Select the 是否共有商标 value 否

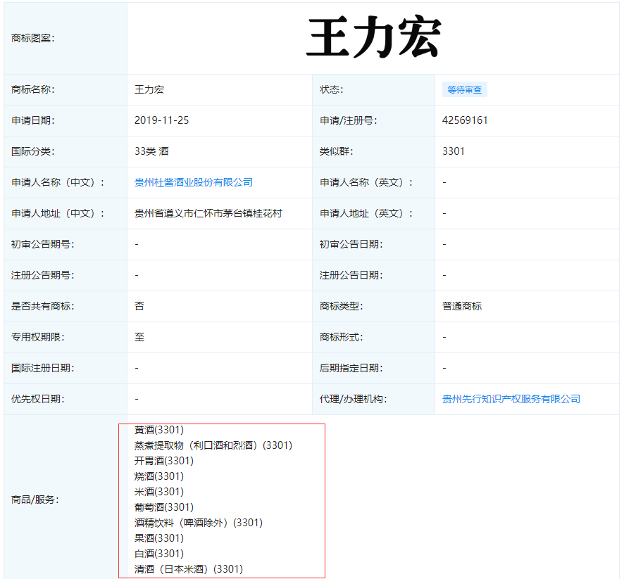point(139,306)
